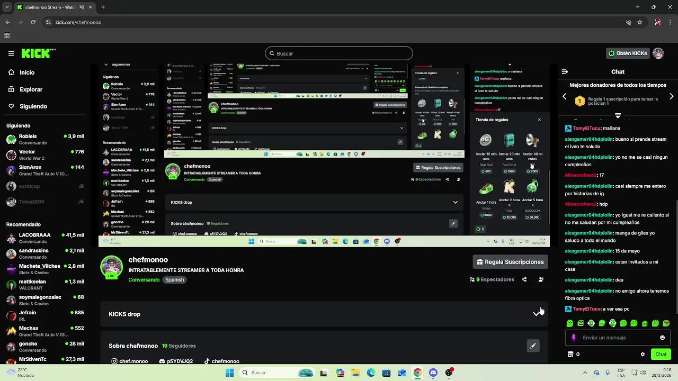Open the Chrome tab search dropdown
The image size is (678, 381).
pyautogui.click(x=7, y=7)
